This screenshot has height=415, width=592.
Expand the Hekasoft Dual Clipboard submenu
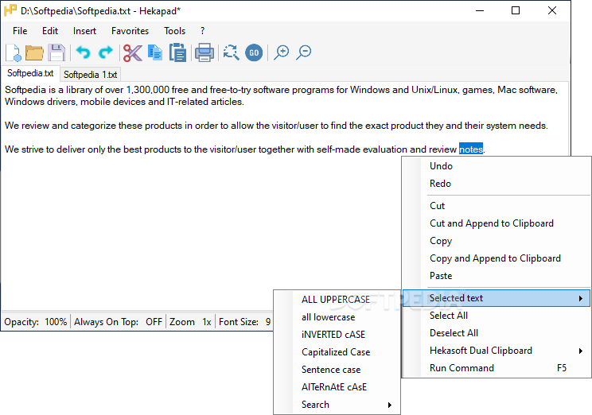pos(497,351)
